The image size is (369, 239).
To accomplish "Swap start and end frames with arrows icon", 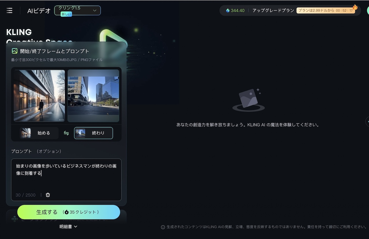I will 66,133.
